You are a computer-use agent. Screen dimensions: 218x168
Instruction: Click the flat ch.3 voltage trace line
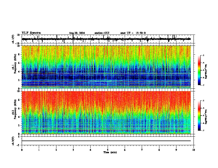click(x=106, y=141)
